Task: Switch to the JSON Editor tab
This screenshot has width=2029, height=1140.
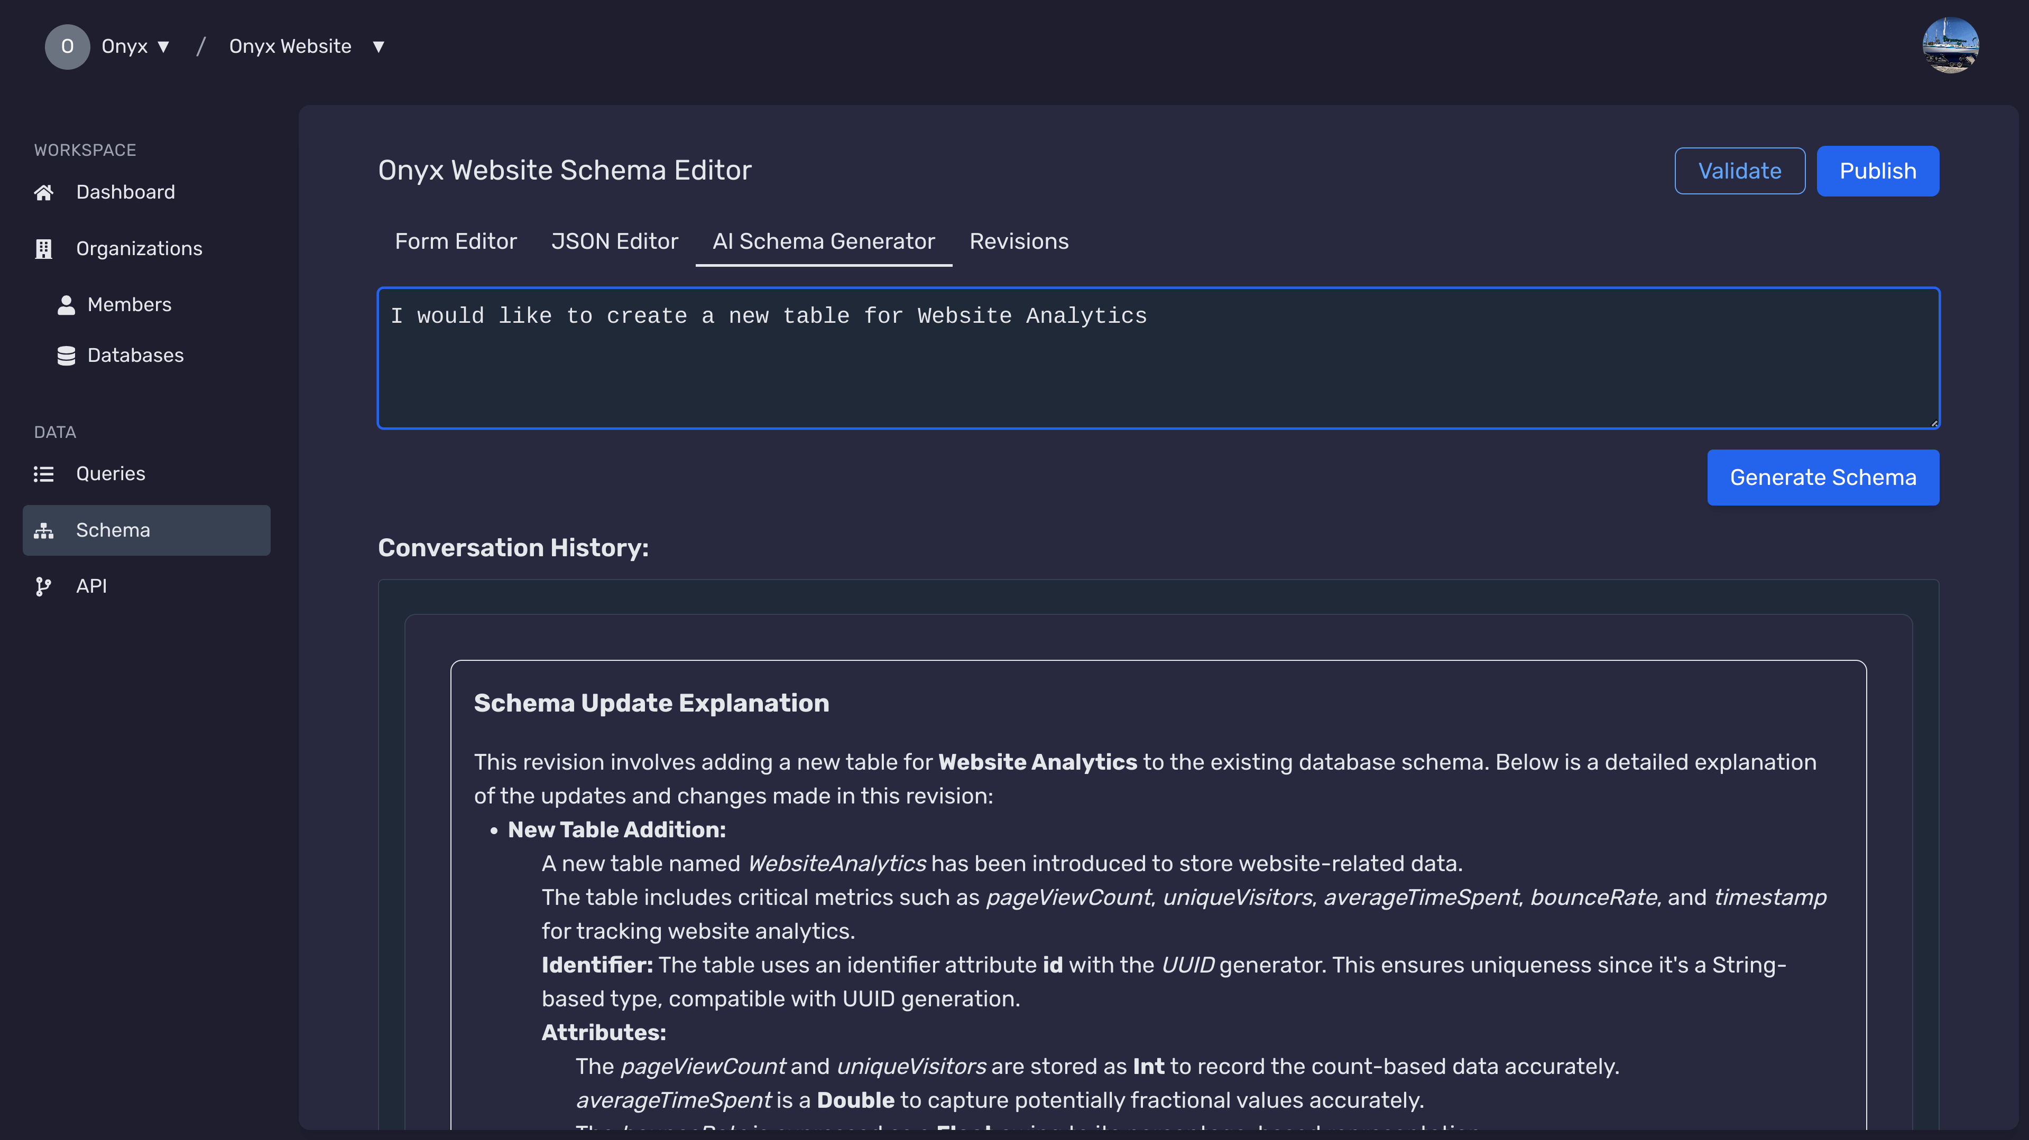Action: click(614, 242)
